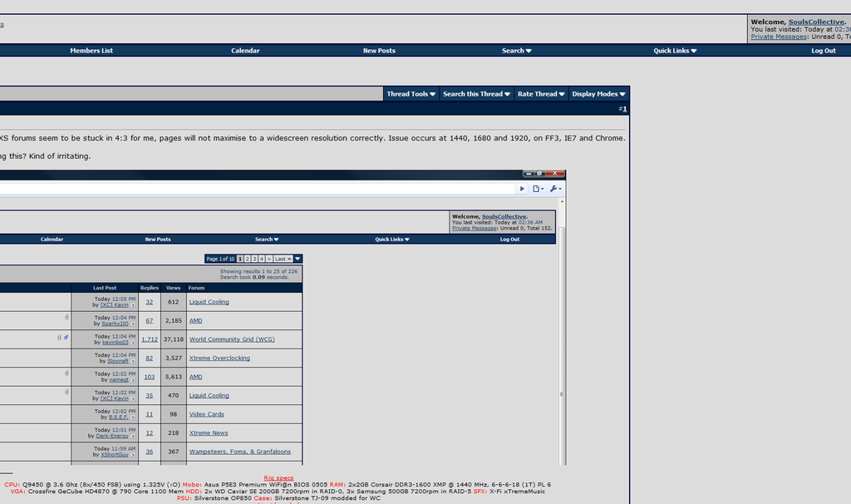Open the red Rig specs link
The image size is (851, 504).
coord(278,478)
